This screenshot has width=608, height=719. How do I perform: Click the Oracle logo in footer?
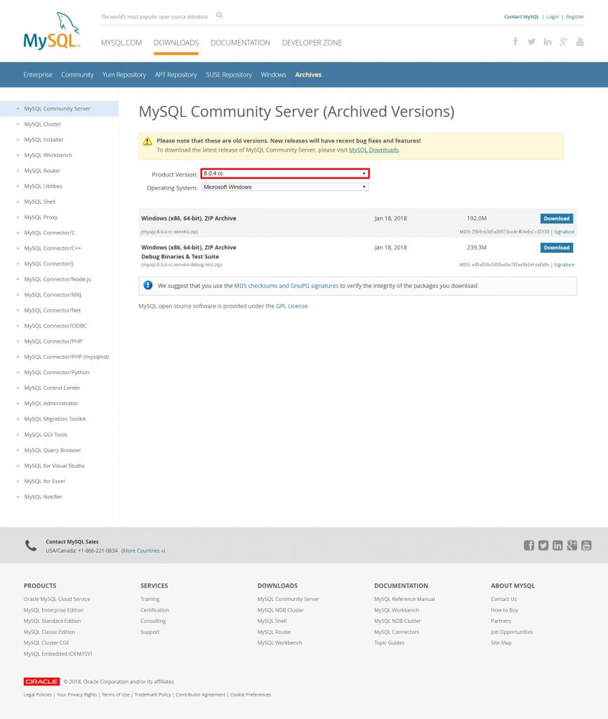tap(41, 681)
